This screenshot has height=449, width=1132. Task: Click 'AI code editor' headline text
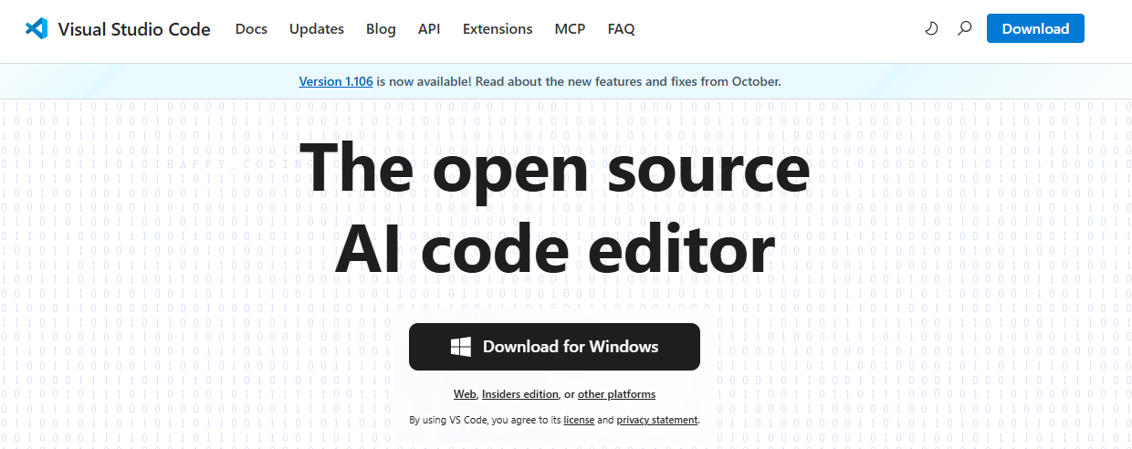[x=554, y=246]
